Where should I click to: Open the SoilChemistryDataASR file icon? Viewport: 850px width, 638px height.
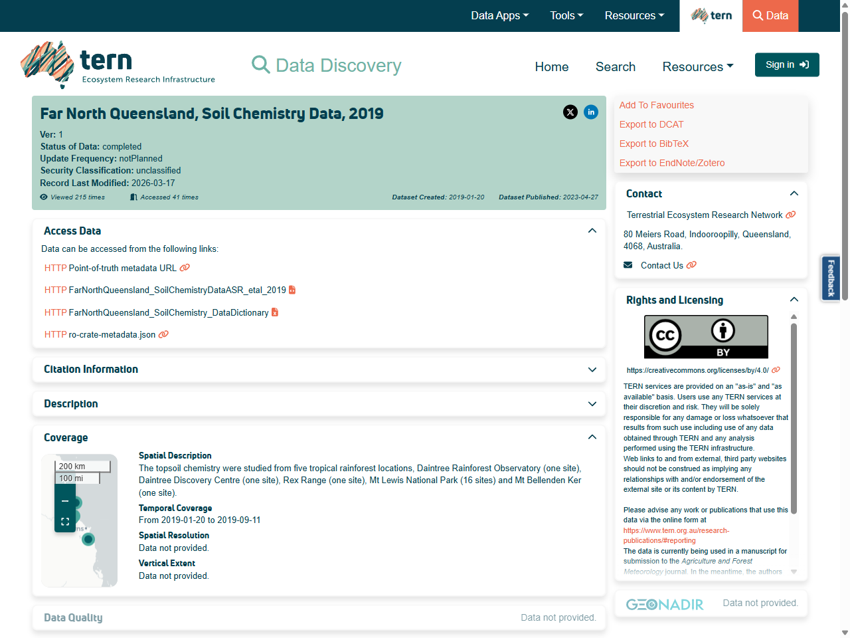tap(293, 290)
